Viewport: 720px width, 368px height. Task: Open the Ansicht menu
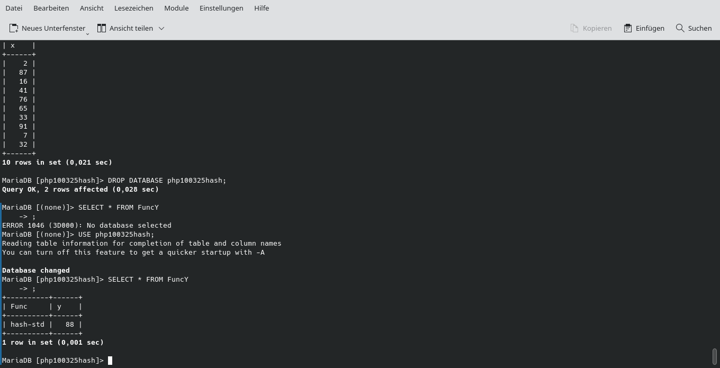click(92, 8)
